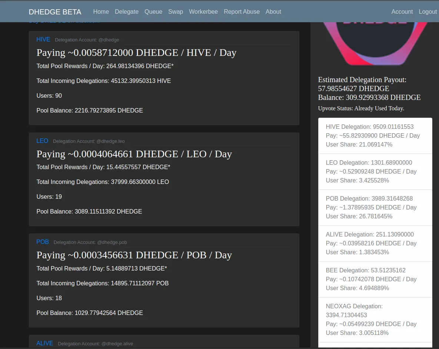Screen dimensions: 439x349
Task: Click 'Paying ~0.0058712000 DHEDGE / HIVE / Day' heading
Action: point(136,53)
